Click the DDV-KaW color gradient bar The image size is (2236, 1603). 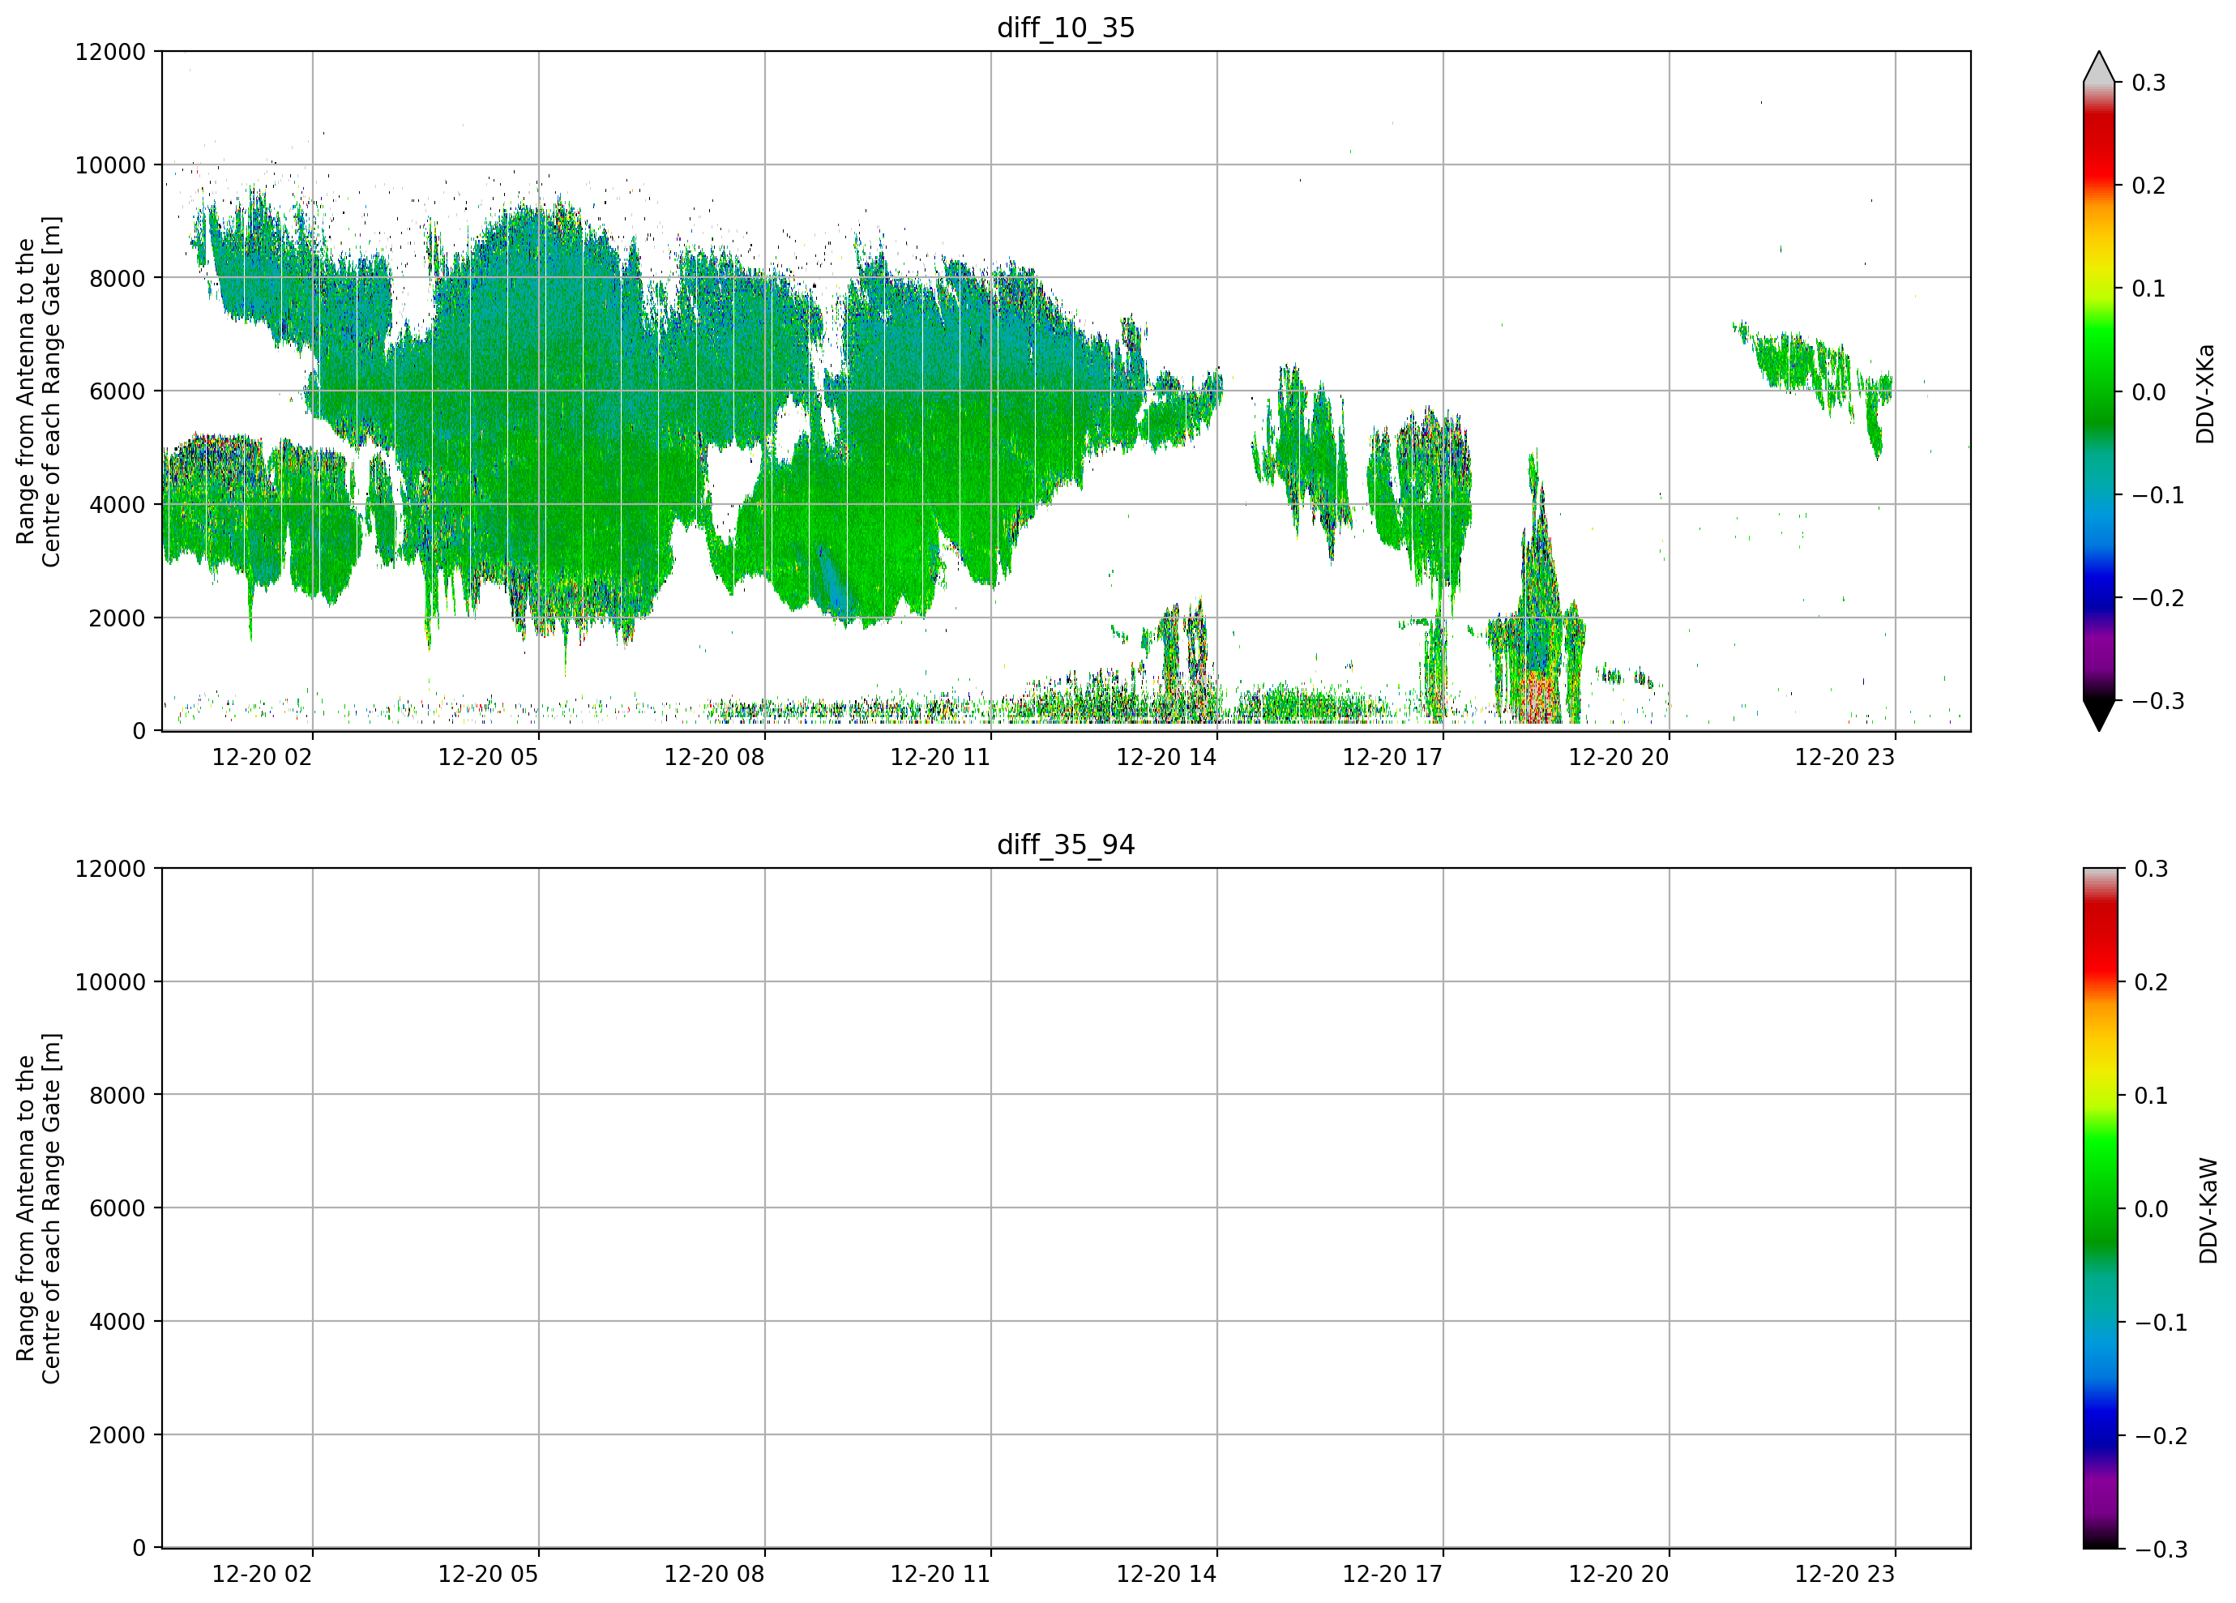(2099, 1208)
